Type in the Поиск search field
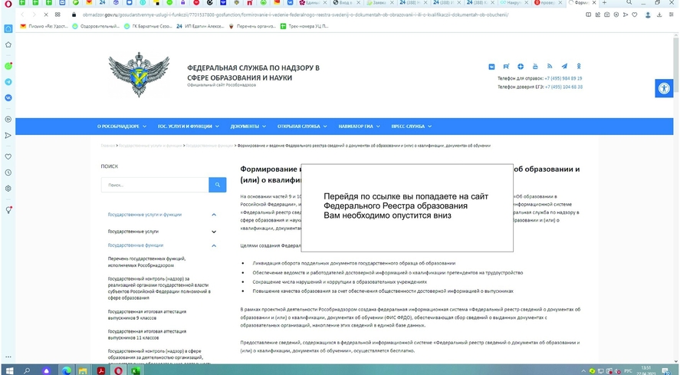The width and height of the screenshot is (680, 375). (155, 185)
